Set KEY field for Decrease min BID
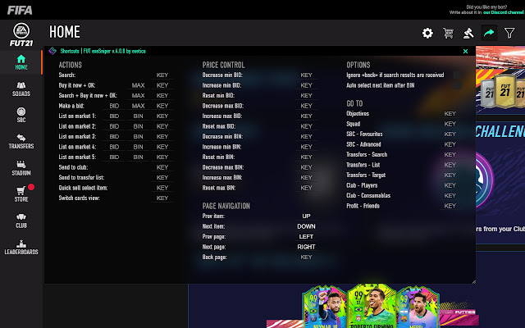525x328 pixels. (306, 75)
